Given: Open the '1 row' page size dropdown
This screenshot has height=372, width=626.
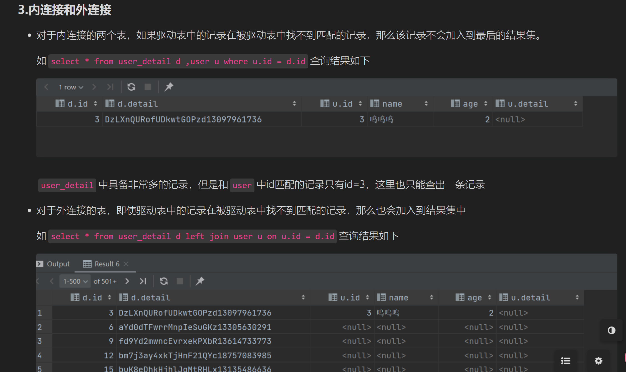Looking at the screenshot, I should coord(71,87).
